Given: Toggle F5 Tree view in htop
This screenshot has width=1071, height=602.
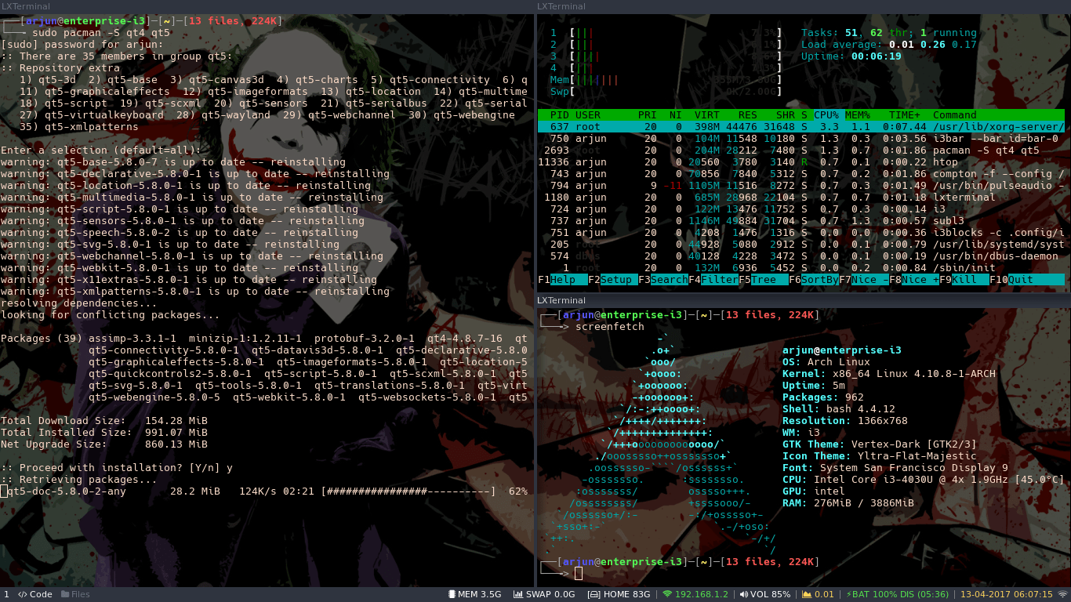Looking at the screenshot, I should pyautogui.click(x=762, y=280).
